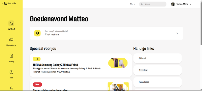Click the Handige links heading
Viewport: 202px width, 91px height.
point(144,48)
